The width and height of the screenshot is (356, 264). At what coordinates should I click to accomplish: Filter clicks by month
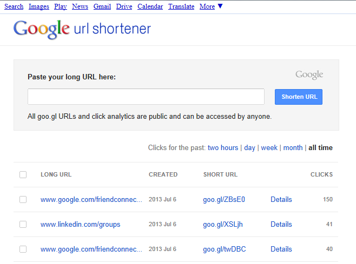(x=293, y=147)
